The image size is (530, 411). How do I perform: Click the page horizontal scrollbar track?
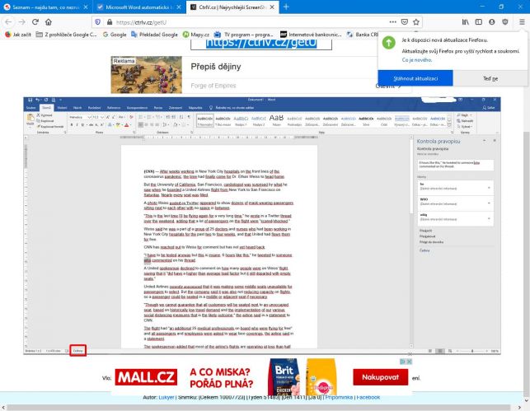pos(261,407)
